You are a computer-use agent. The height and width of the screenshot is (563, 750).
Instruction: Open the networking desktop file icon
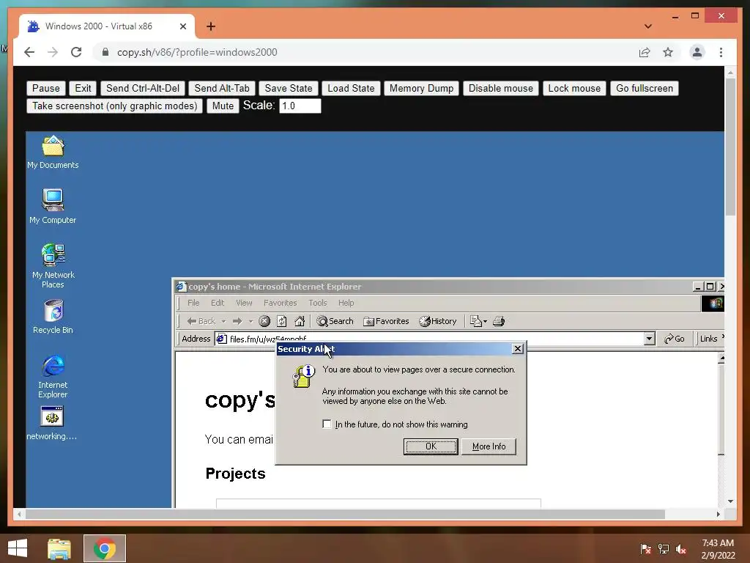pos(52,423)
